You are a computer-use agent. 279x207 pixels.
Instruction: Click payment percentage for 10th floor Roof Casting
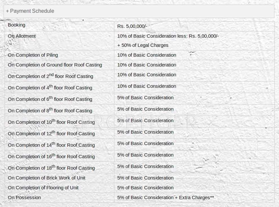click(x=145, y=121)
